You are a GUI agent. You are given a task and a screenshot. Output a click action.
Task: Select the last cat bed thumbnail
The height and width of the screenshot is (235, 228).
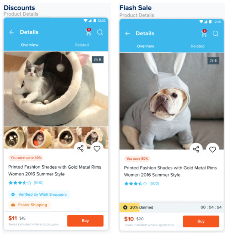95,138
